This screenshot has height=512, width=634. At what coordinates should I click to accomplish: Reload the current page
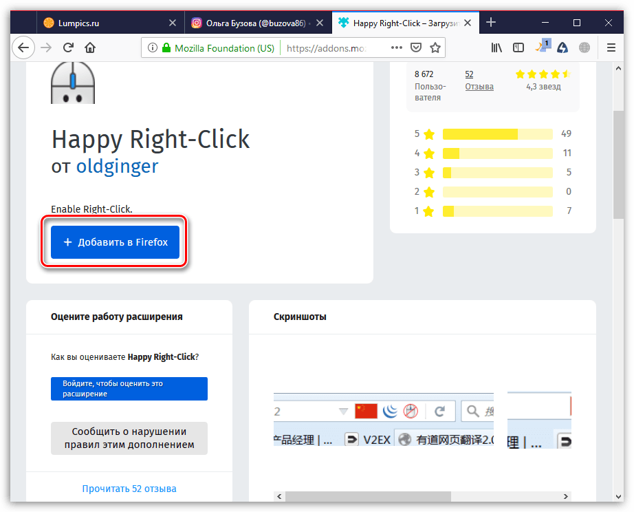click(x=68, y=48)
